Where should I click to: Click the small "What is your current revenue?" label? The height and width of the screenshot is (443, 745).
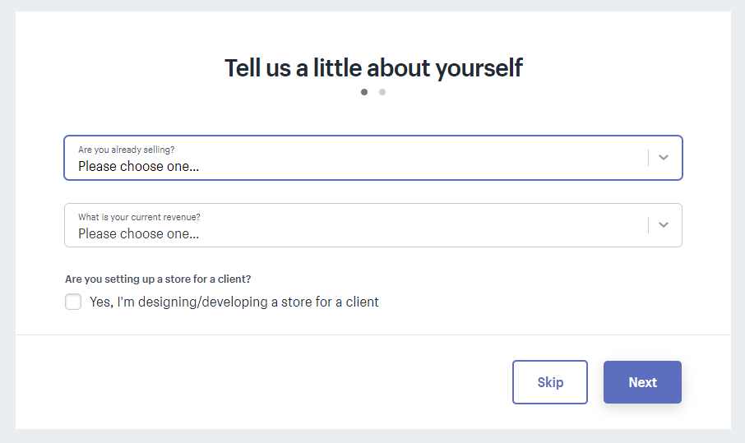139,217
